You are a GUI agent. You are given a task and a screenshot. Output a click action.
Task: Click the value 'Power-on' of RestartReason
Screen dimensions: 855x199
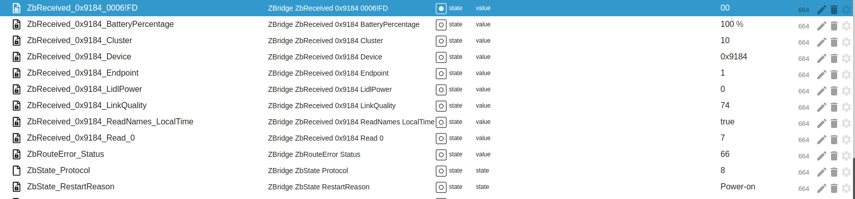[x=738, y=187]
